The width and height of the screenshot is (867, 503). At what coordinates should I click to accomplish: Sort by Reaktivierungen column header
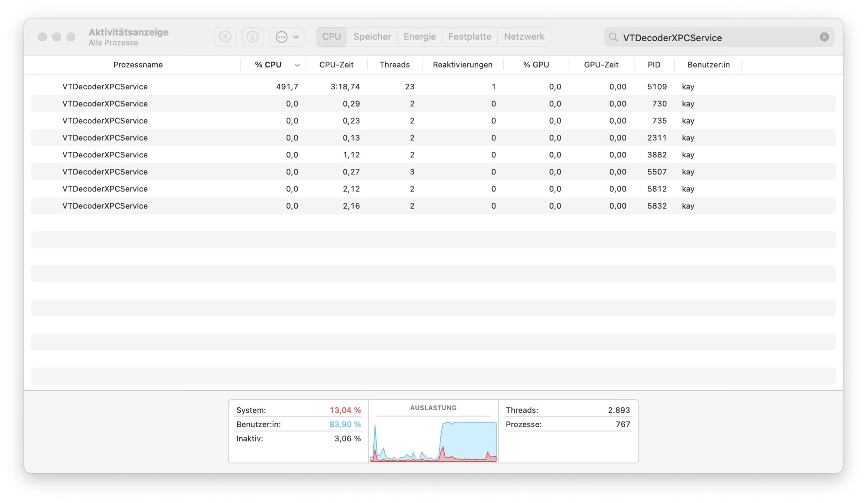pos(462,65)
